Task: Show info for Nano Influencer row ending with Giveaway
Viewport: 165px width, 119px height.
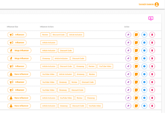Action: click(144, 98)
